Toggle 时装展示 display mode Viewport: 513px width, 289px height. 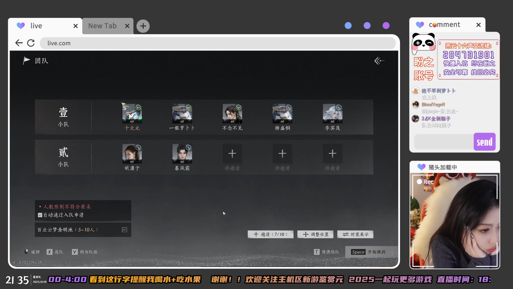click(355, 234)
